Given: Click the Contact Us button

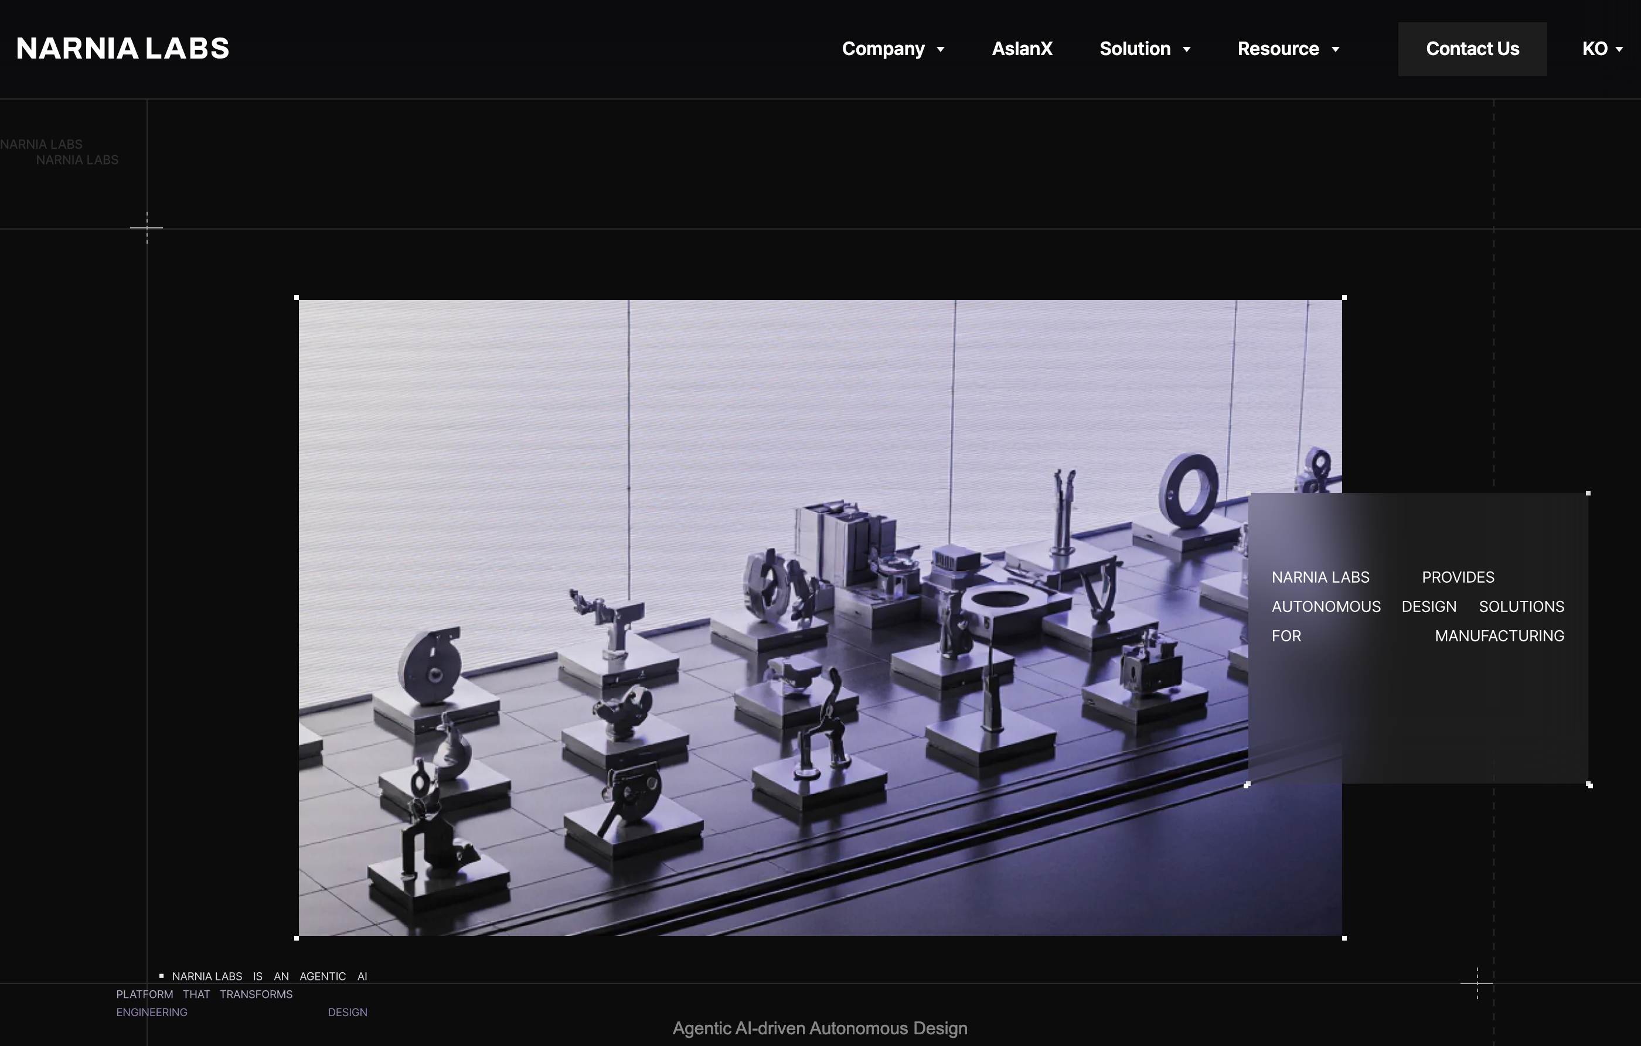Looking at the screenshot, I should [x=1472, y=49].
